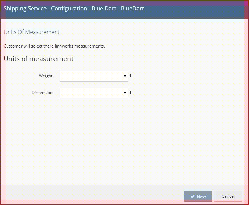Click the info icon beside Weight dropdown
The width and height of the screenshot is (249, 205).
tap(130, 76)
